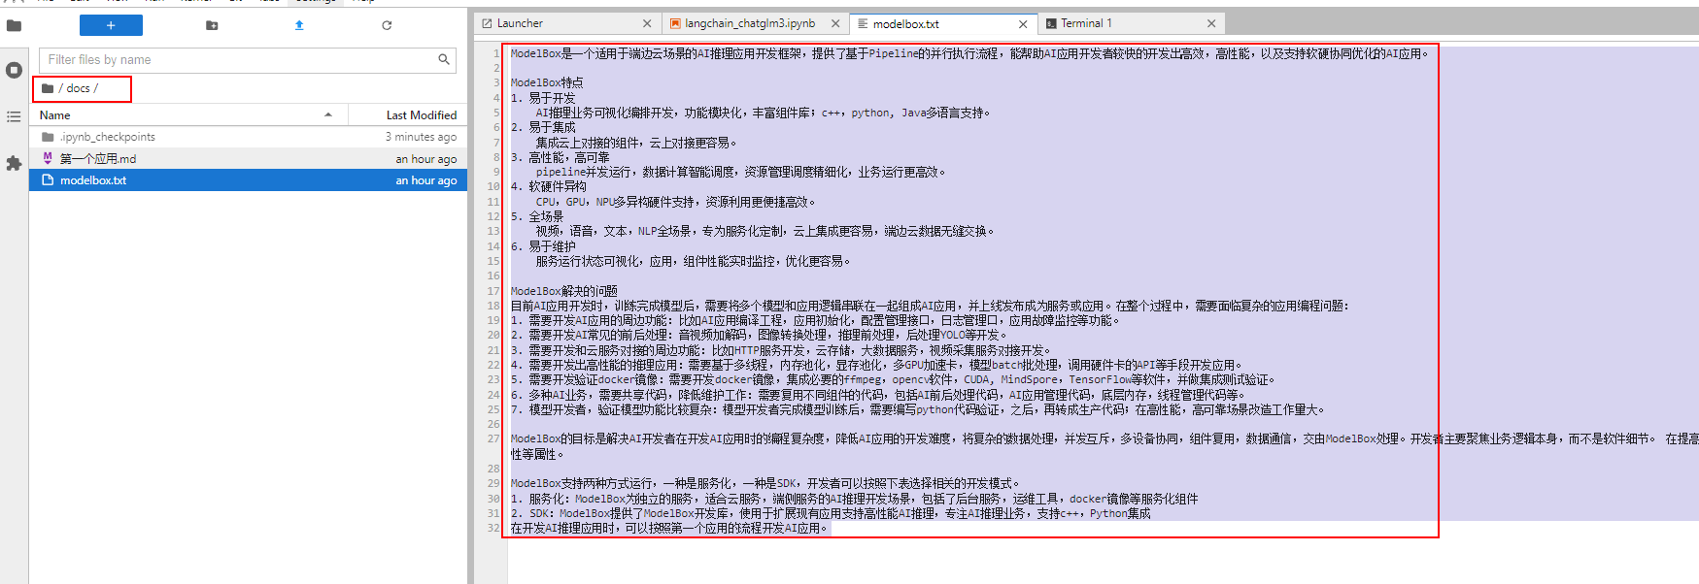Close the langchain_chatglm3.ipynb tab
Viewport: 1699px width, 584px height.
pyautogui.click(x=835, y=23)
